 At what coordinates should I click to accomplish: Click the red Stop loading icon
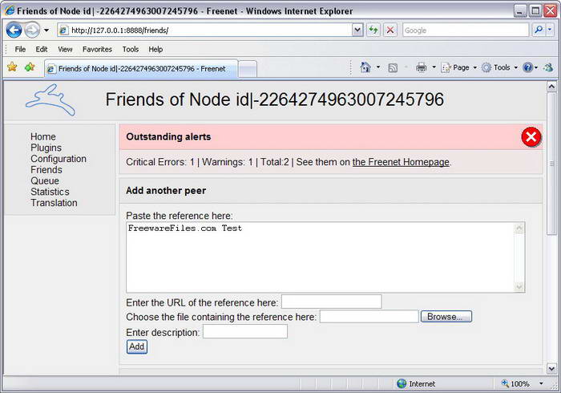coord(390,30)
